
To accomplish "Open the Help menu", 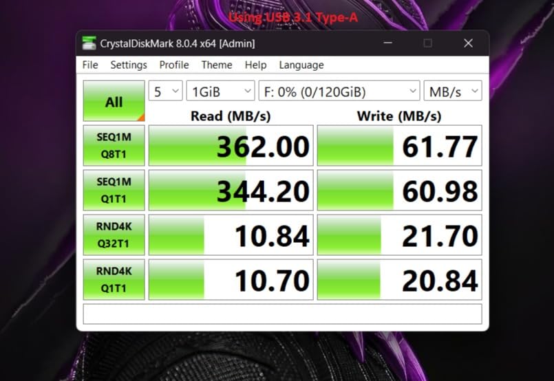I will pos(255,65).
